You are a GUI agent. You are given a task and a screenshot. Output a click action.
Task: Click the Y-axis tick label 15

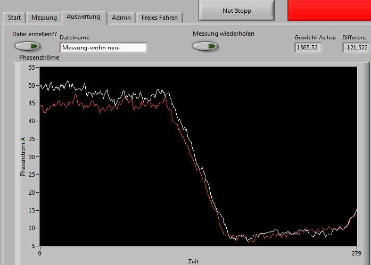coord(32,210)
